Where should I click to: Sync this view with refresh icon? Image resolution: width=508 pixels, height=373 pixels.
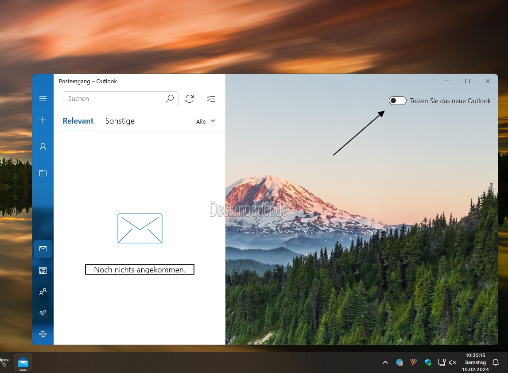pyautogui.click(x=190, y=99)
